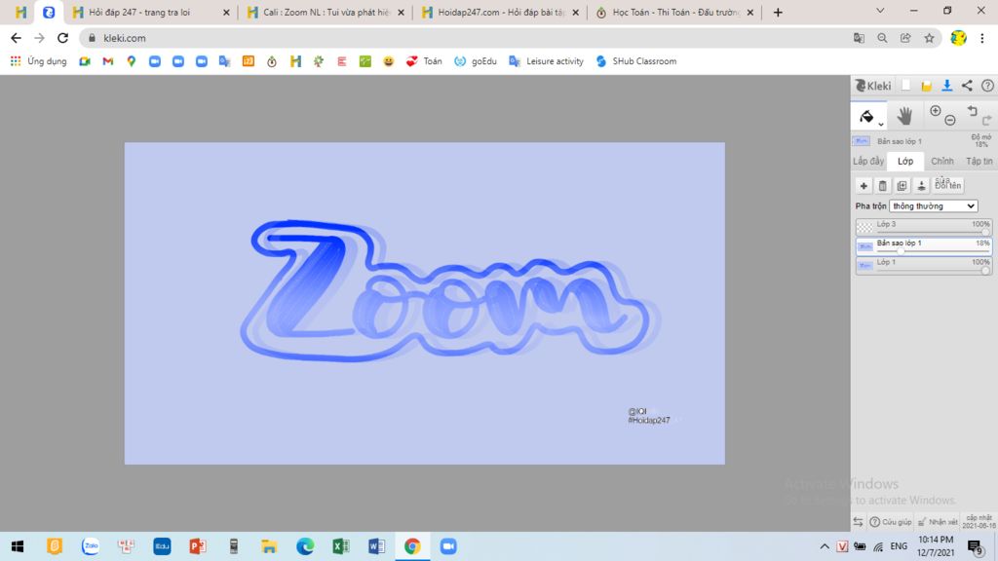Open the Chỉnh tab

point(942,161)
